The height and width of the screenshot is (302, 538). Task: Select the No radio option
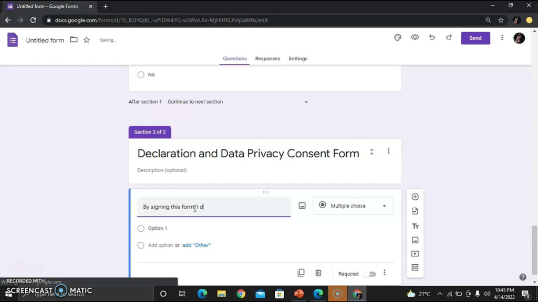coord(141,74)
